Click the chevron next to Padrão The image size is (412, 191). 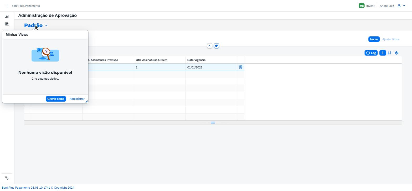[46, 25]
